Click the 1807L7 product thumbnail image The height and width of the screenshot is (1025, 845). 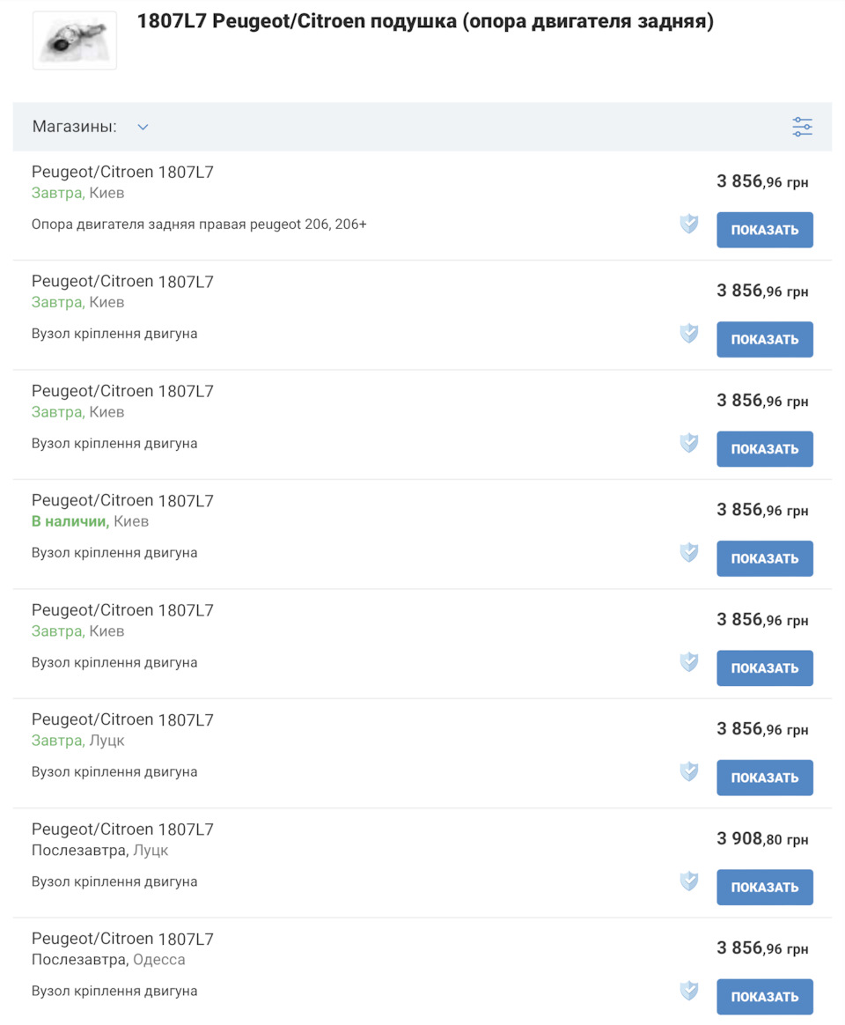click(x=75, y=41)
